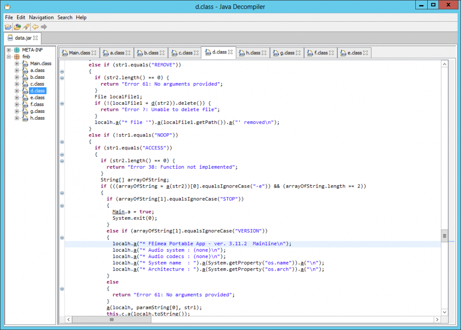461x330 pixels.
Task: Select e.class in the file tree
Action: tap(37, 98)
